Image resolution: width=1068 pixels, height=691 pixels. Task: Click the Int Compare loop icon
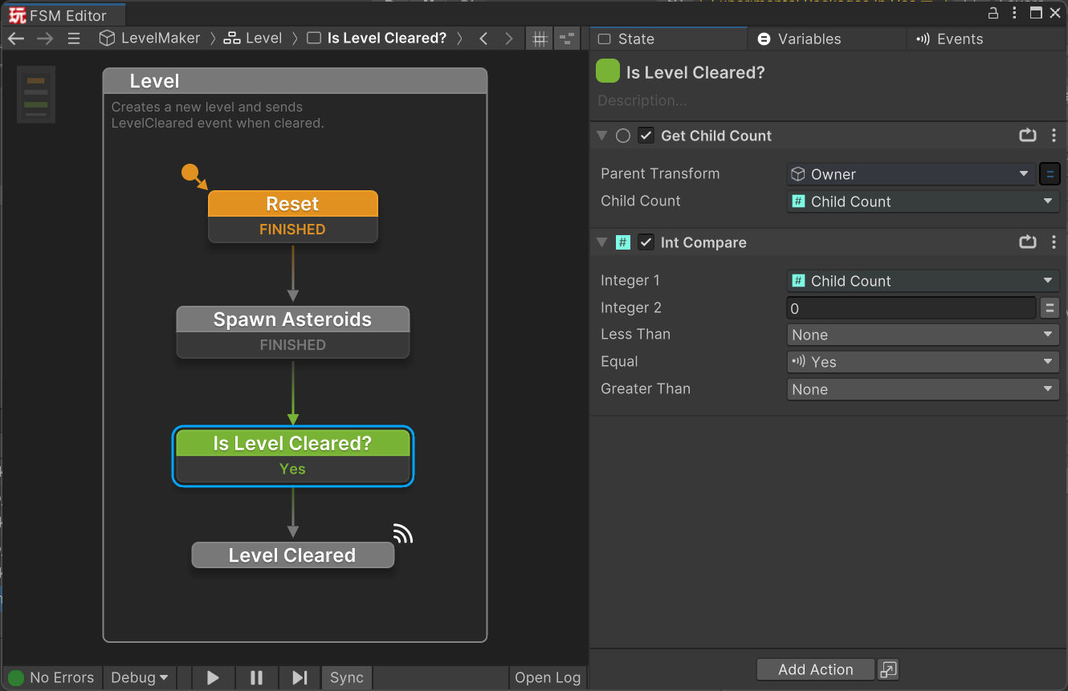[x=1028, y=242]
